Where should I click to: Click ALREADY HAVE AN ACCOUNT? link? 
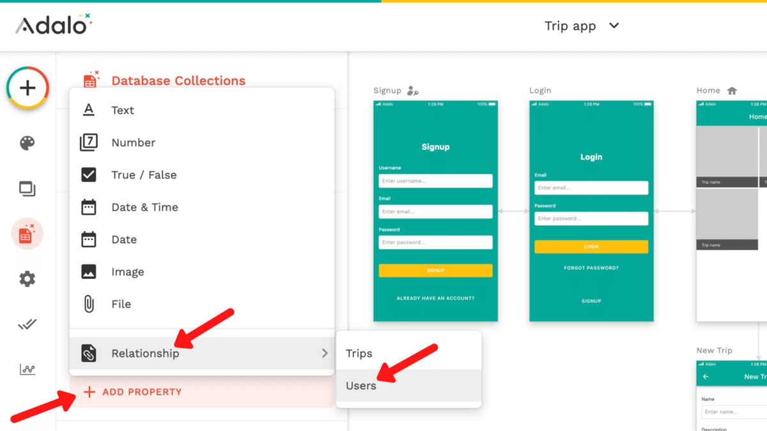pyautogui.click(x=435, y=298)
